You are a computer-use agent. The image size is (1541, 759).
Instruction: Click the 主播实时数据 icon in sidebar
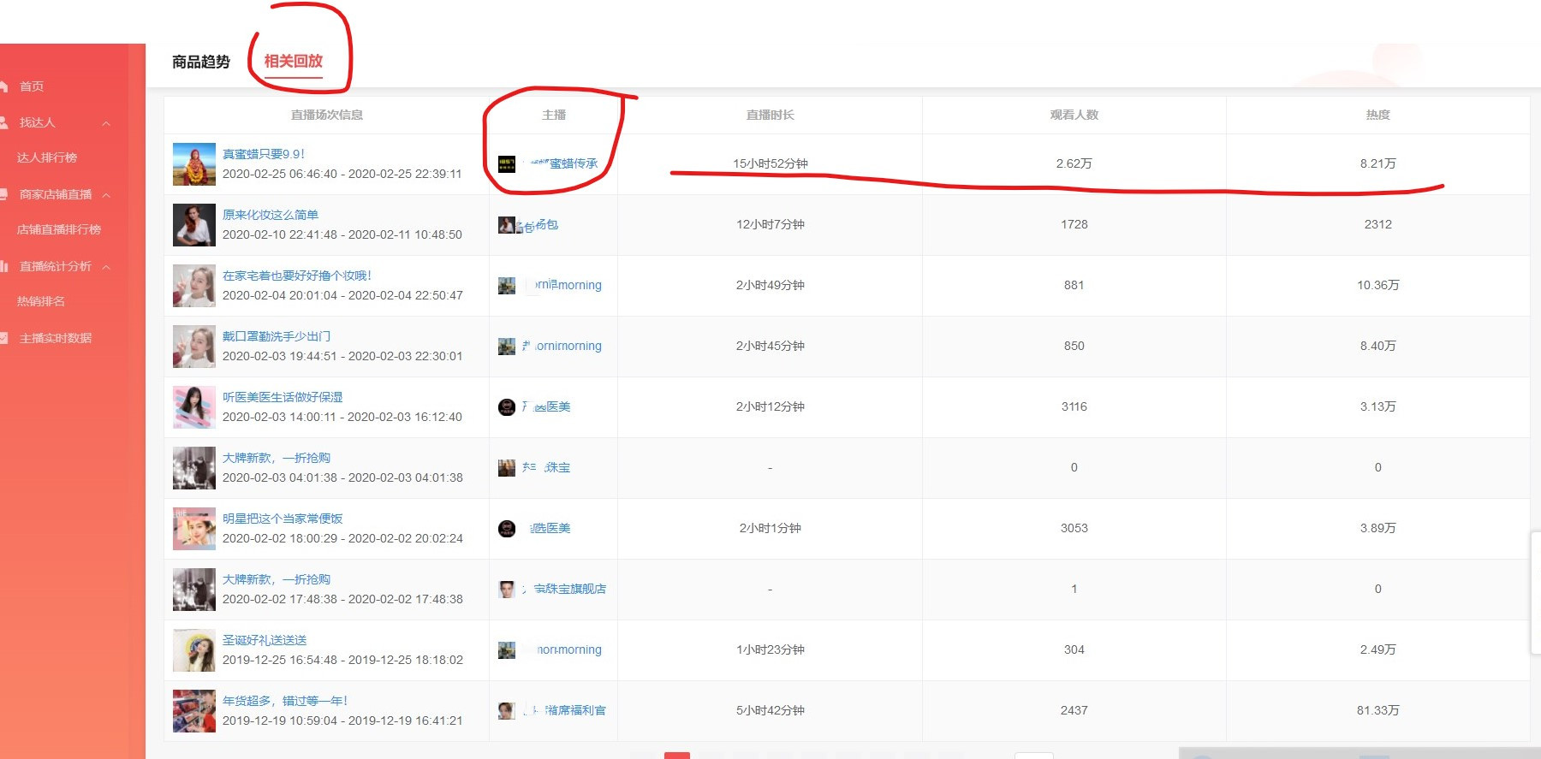pyautogui.click(x=4, y=338)
